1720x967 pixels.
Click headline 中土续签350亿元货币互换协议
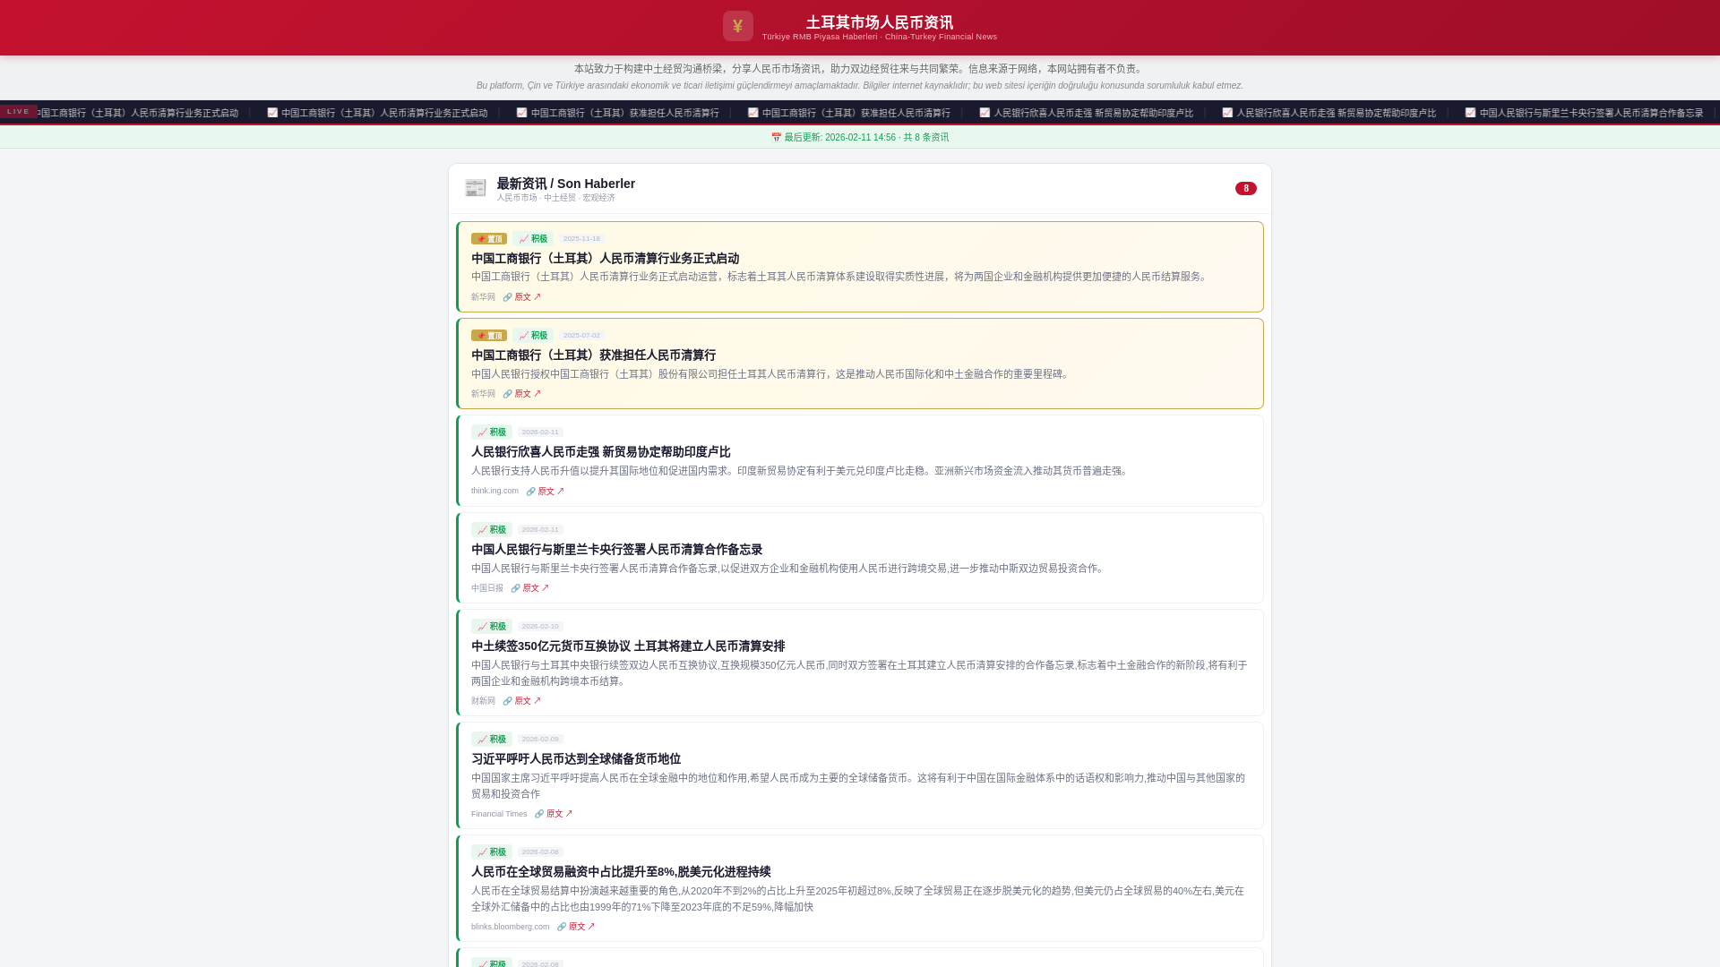pyautogui.click(x=551, y=646)
